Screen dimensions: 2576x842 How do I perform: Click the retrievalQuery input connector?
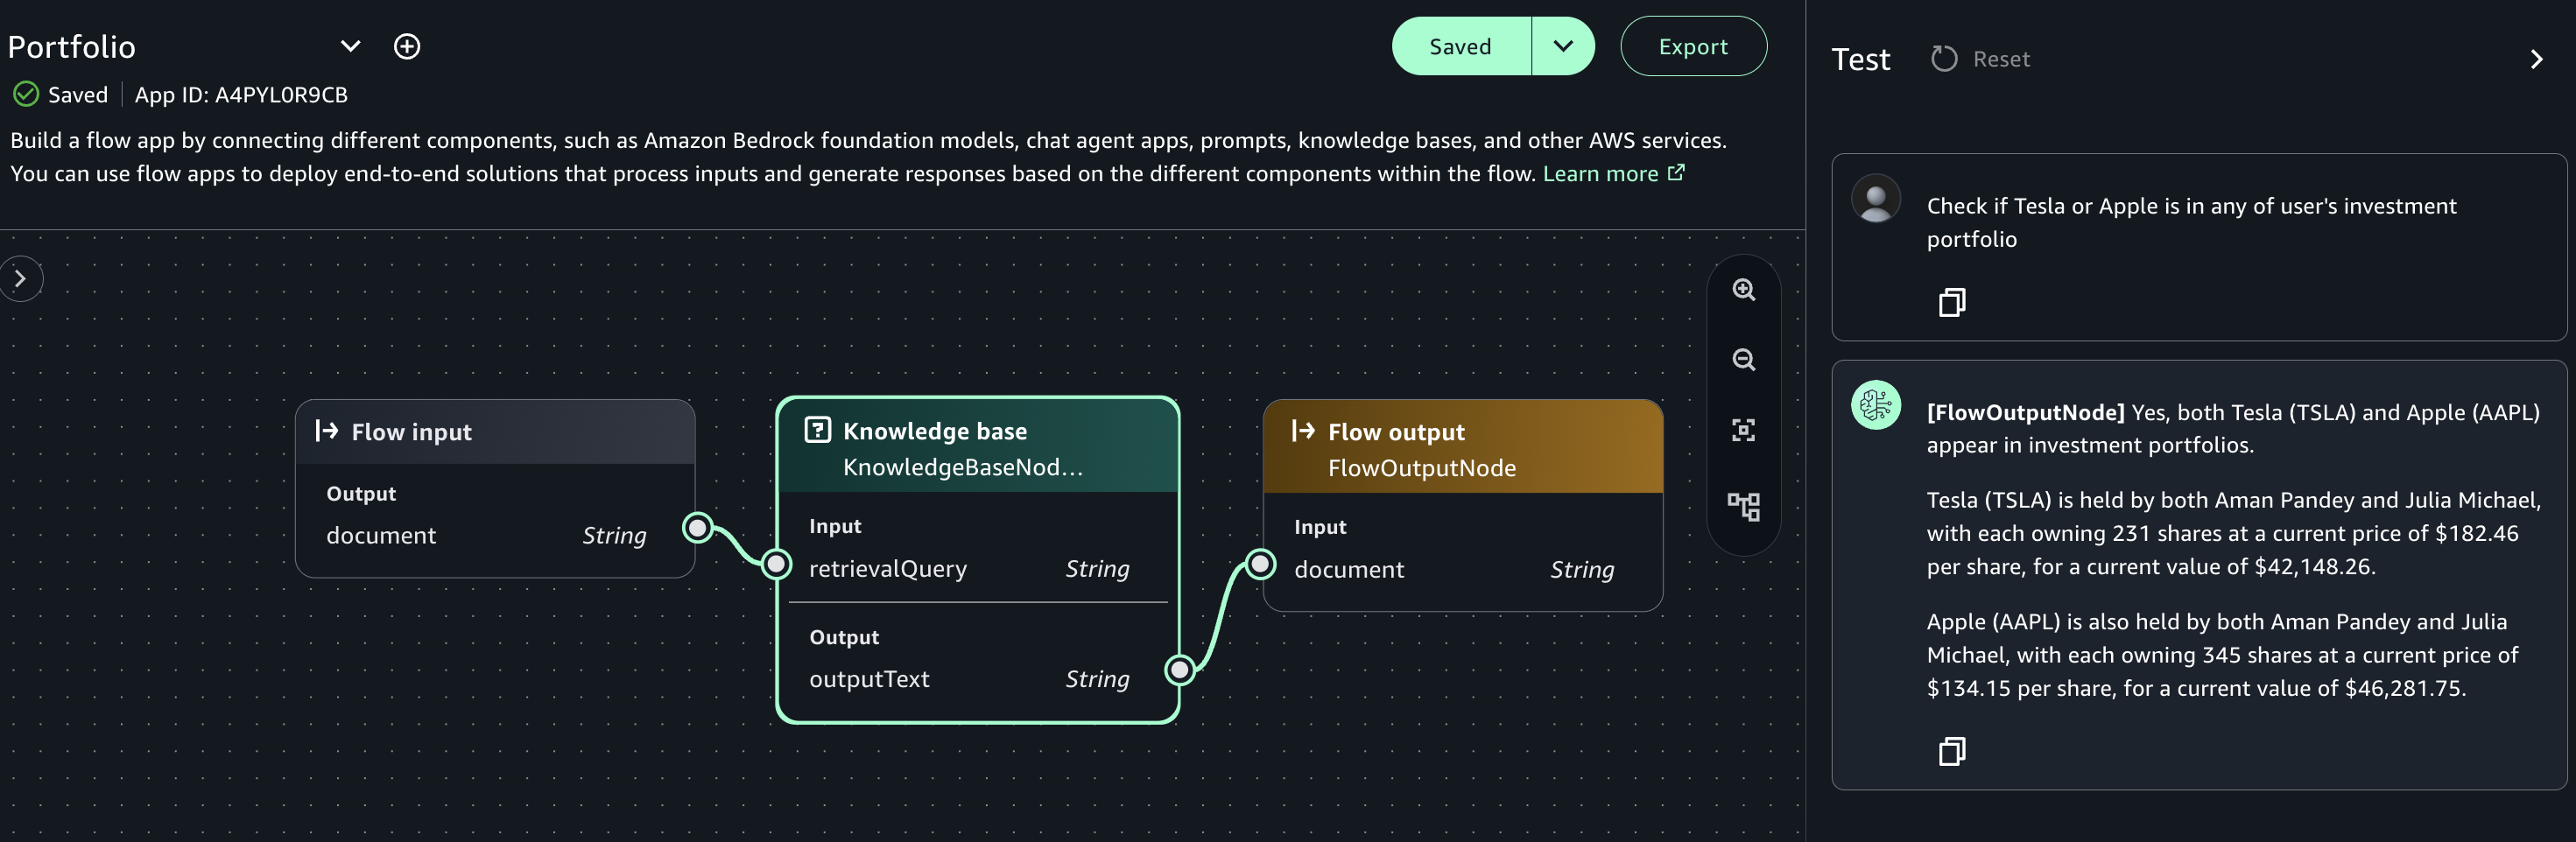point(776,564)
